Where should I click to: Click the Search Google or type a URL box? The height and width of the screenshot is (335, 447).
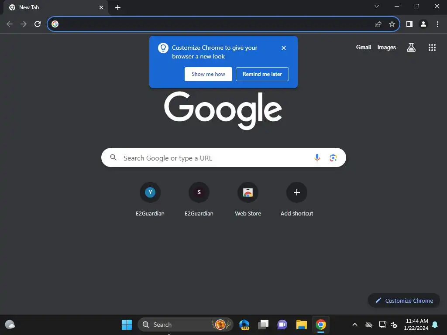(223, 157)
